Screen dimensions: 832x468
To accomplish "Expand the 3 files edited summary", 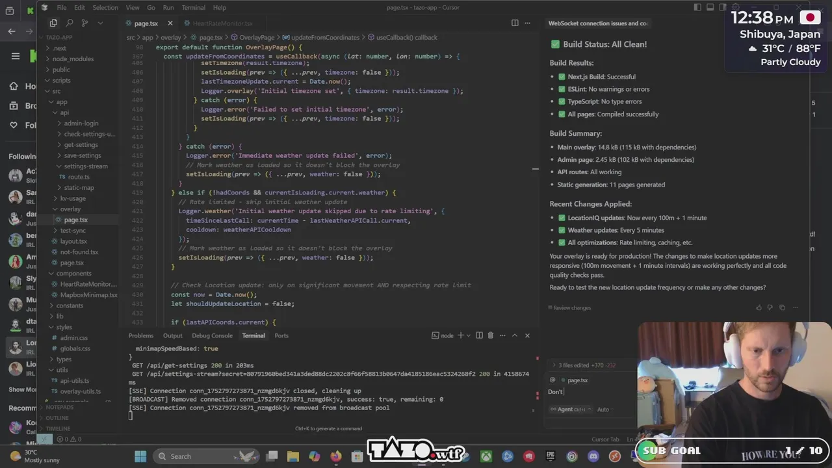I will pyautogui.click(x=585, y=365).
